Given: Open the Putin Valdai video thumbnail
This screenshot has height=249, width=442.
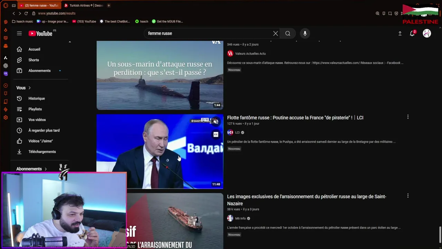Looking at the screenshot, I should (160, 151).
